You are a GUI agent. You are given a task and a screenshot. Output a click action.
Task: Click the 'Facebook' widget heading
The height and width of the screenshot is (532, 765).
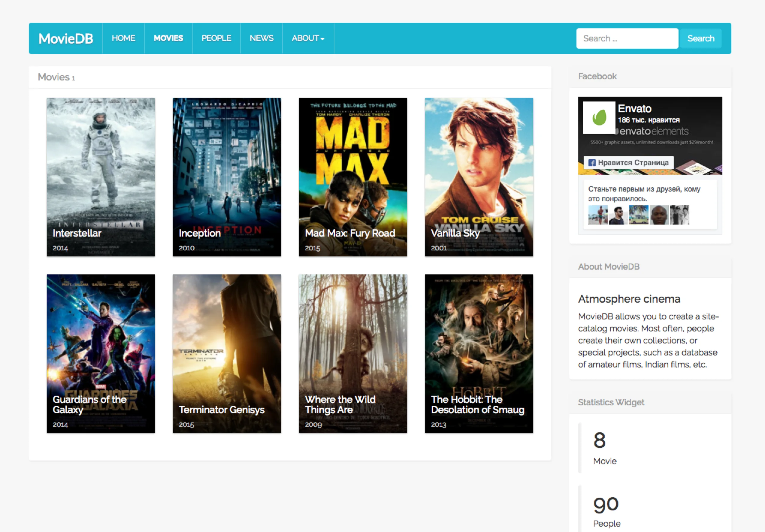point(597,76)
